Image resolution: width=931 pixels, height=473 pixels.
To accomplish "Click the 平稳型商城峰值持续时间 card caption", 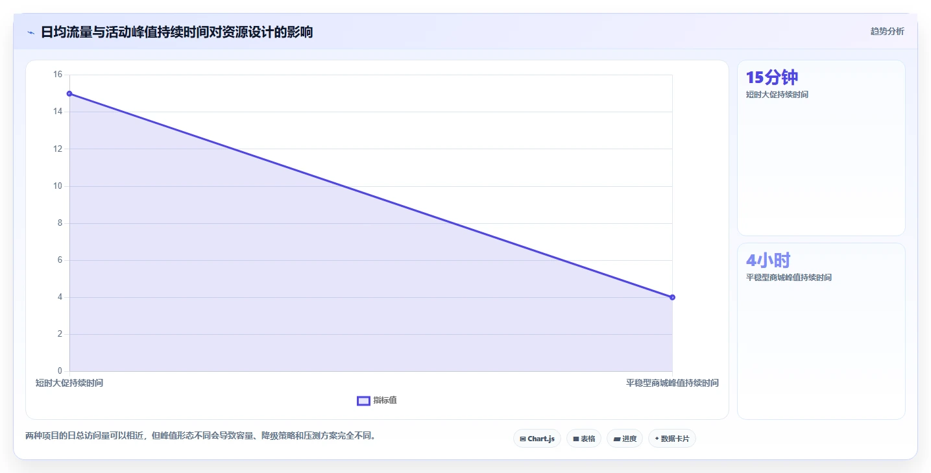I will 789,278.
